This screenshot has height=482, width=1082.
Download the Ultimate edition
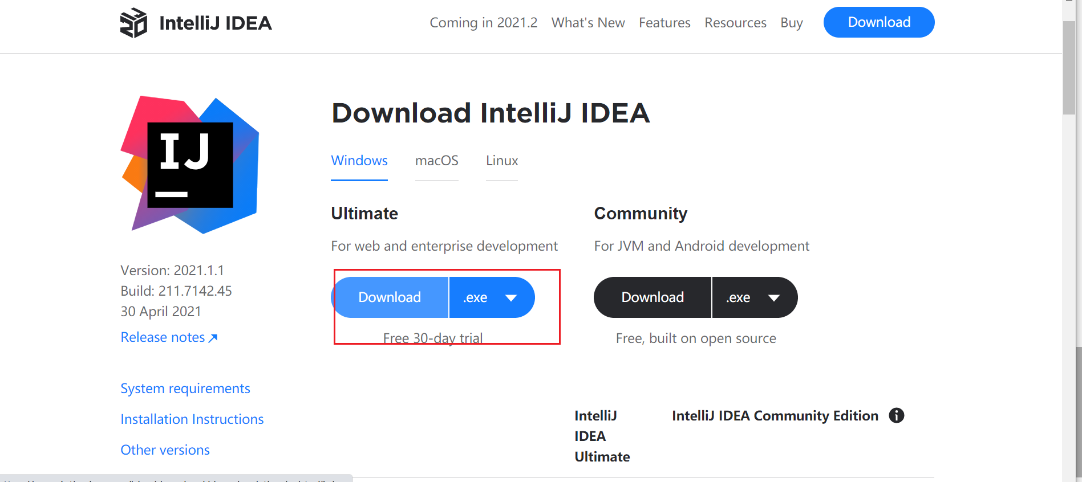pyautogui.click(x=390, y=297)
